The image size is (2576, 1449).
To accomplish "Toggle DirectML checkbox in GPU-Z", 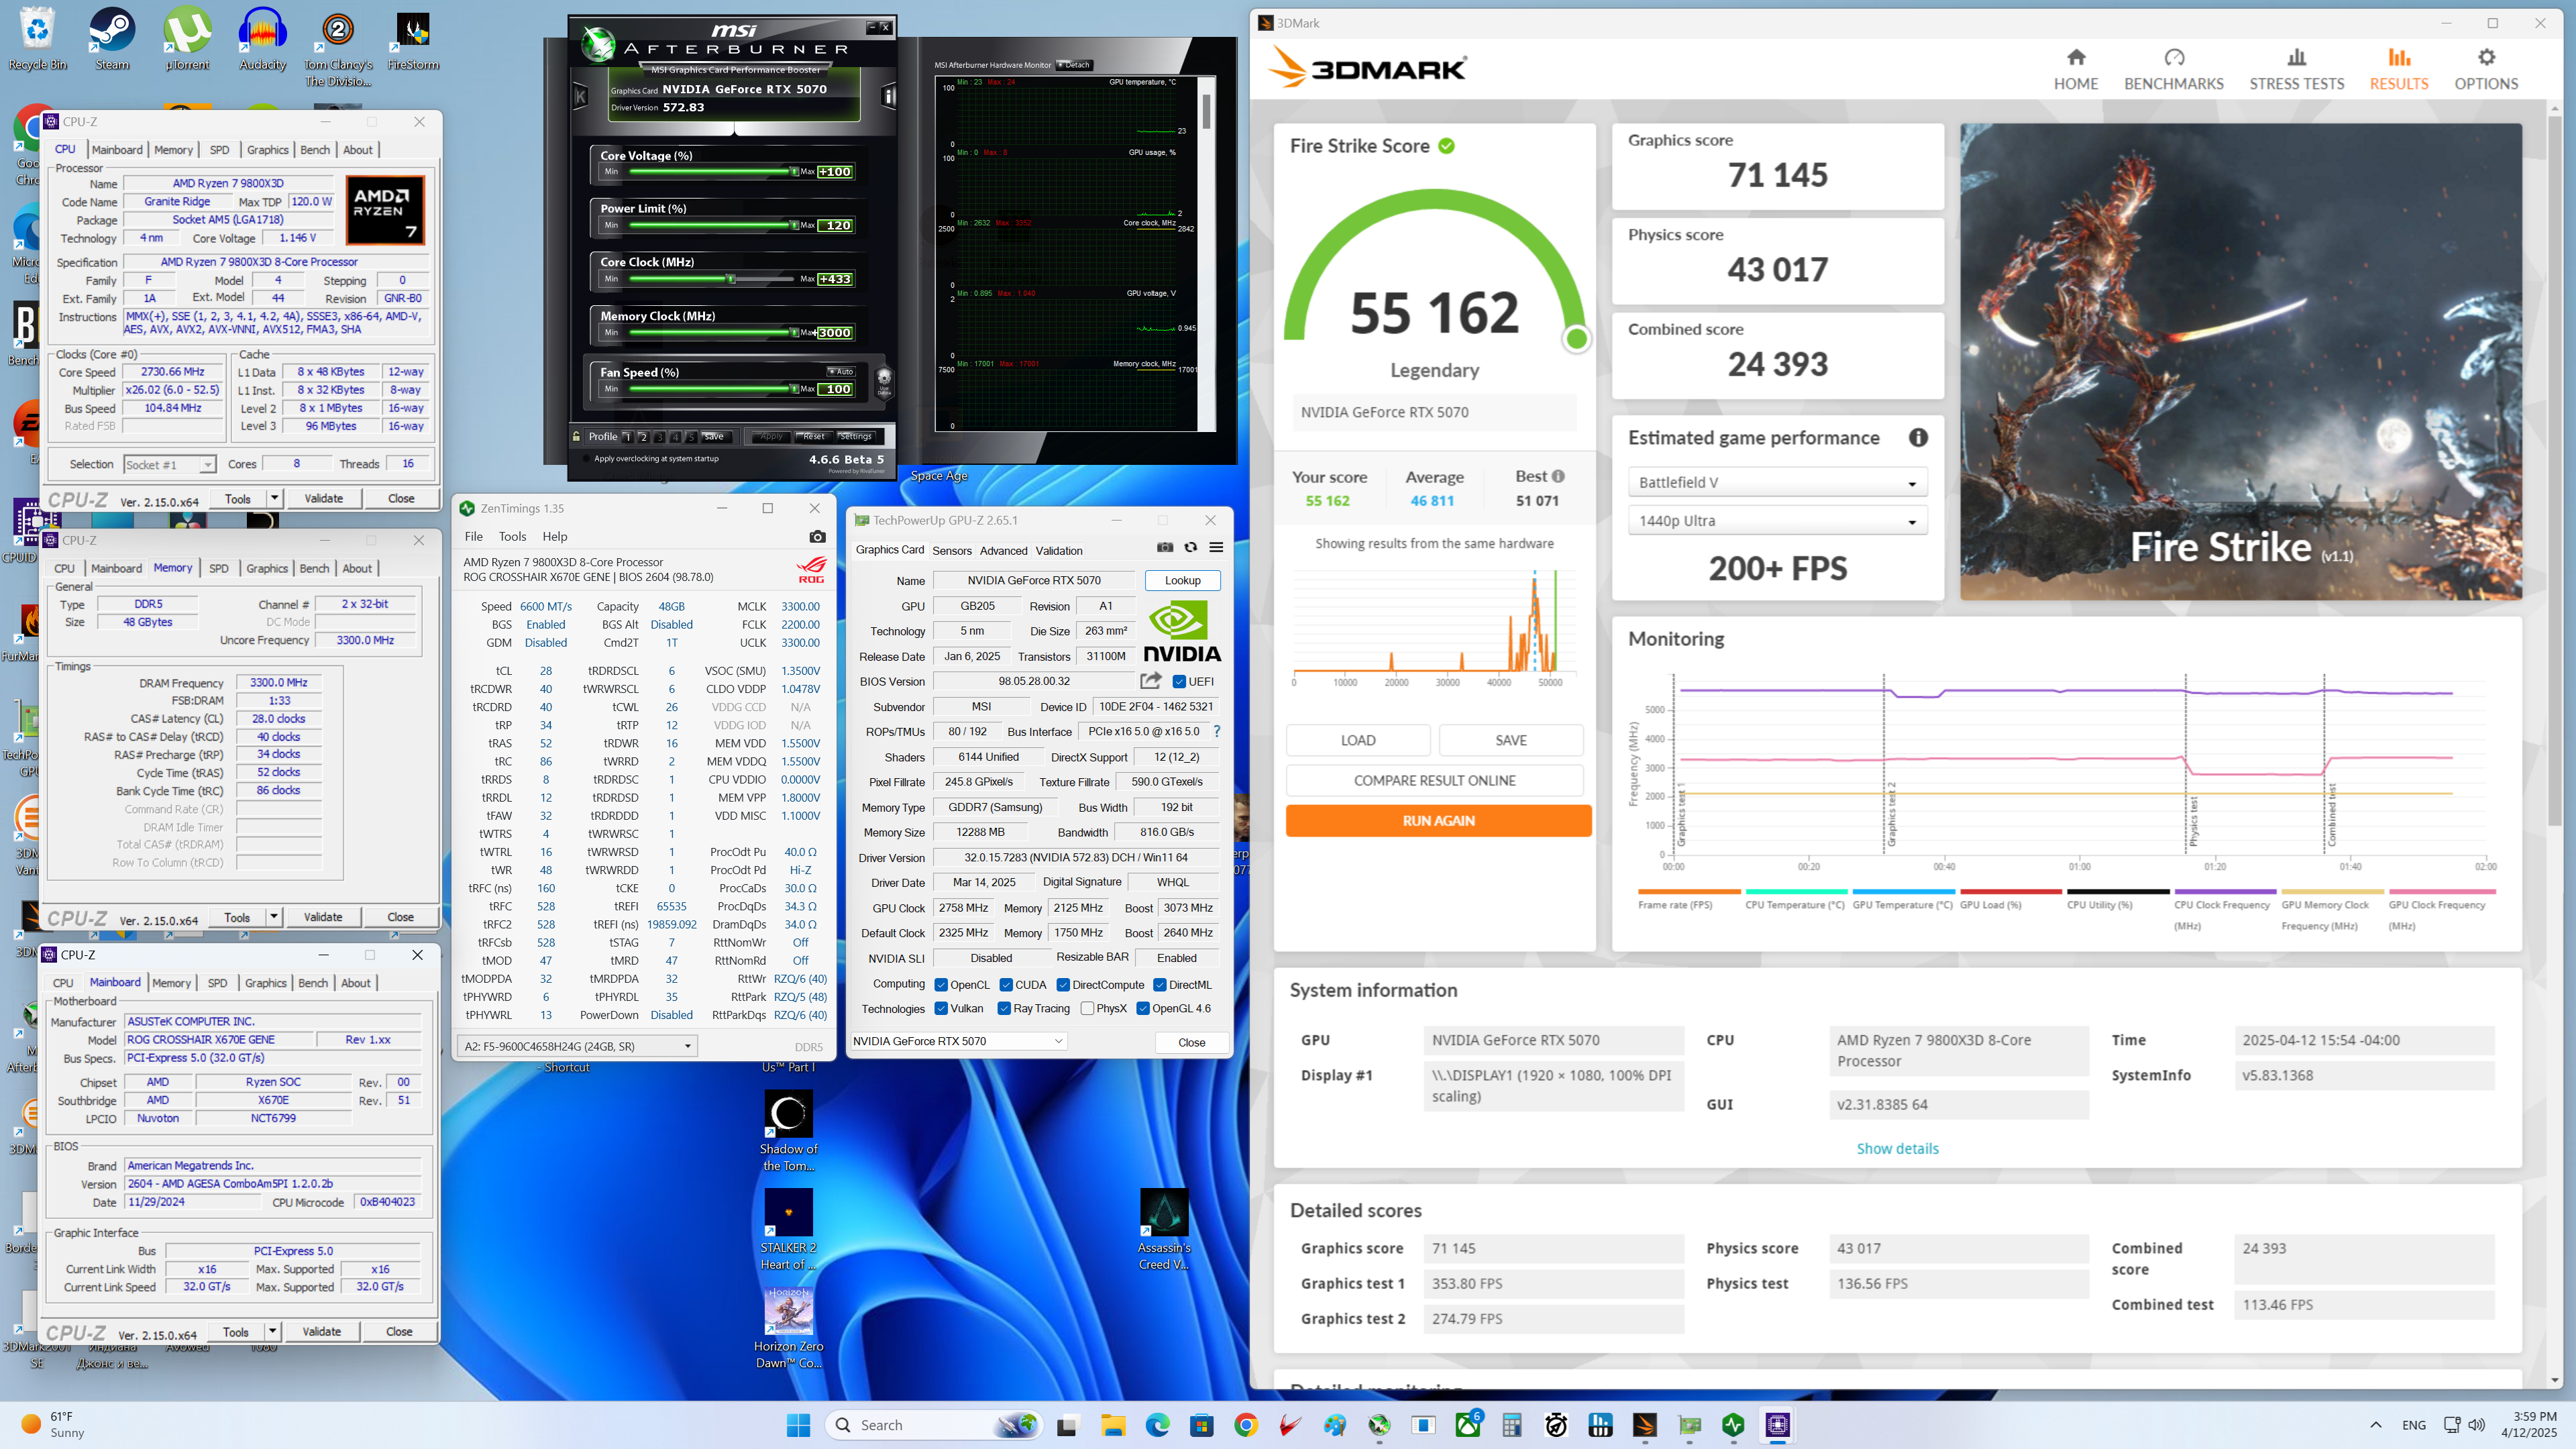I will [x=1160, y=984].
